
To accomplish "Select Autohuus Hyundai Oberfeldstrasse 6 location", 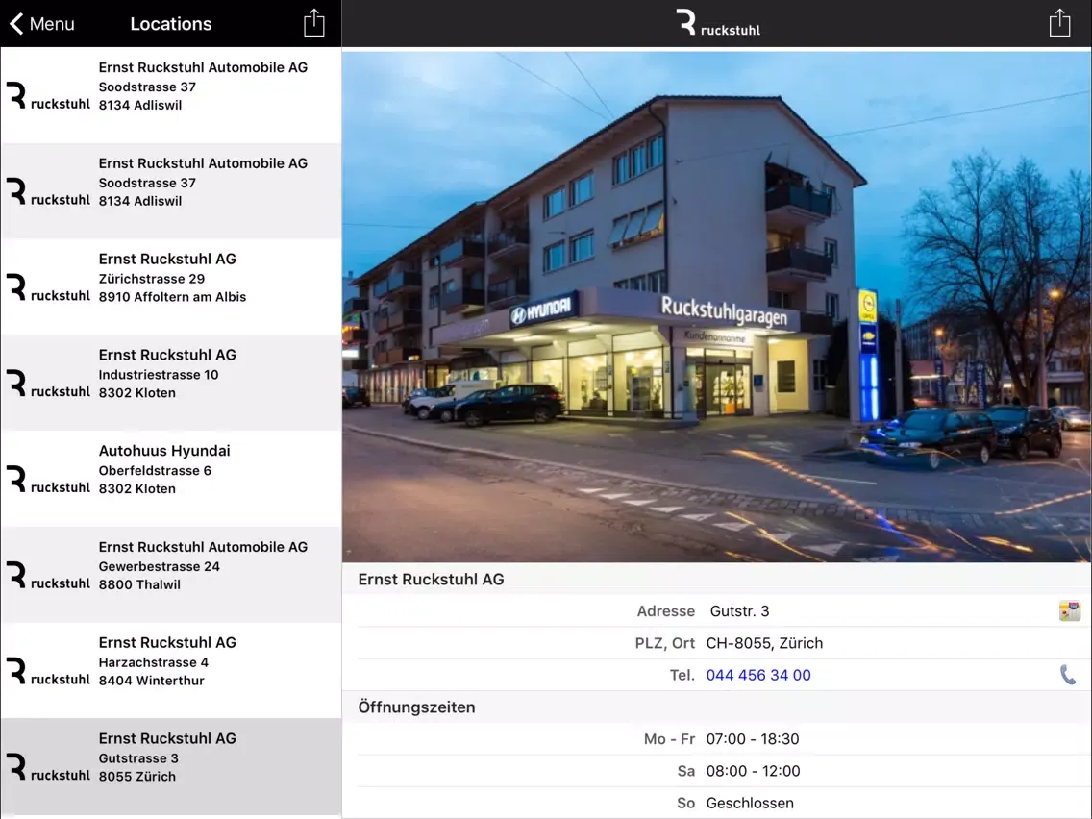I will coord(171,479).
